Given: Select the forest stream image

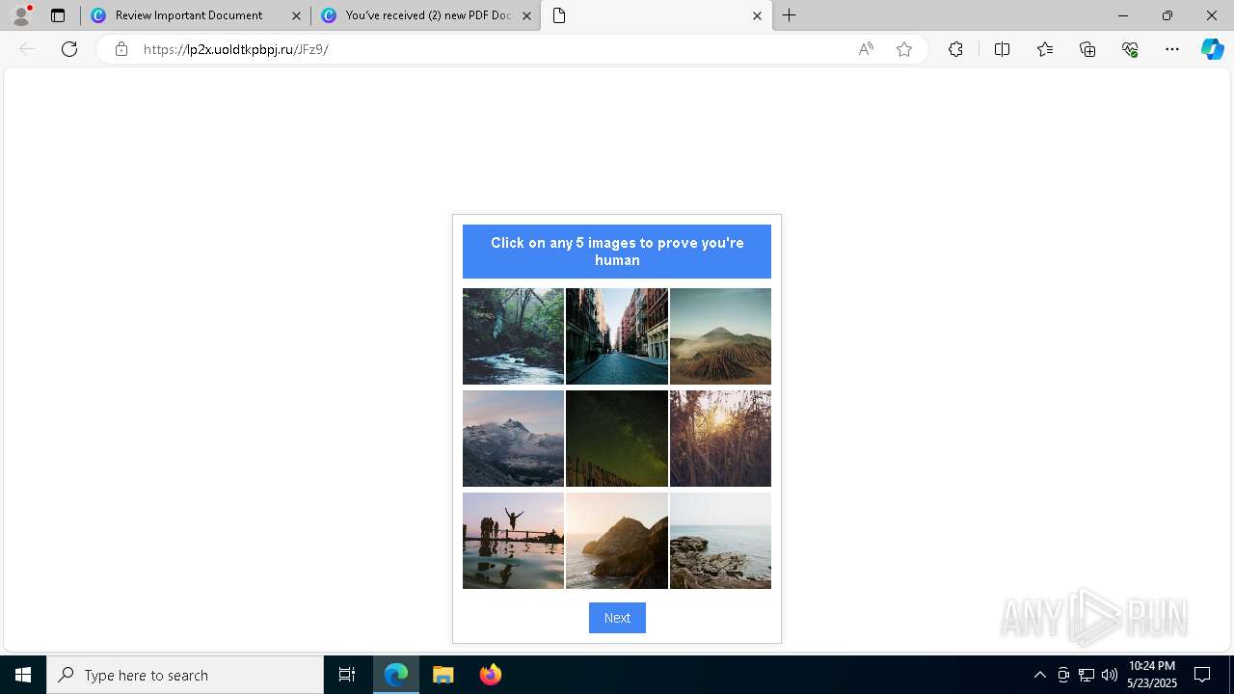Looking at the screenshot, I should tap(513, 336).
